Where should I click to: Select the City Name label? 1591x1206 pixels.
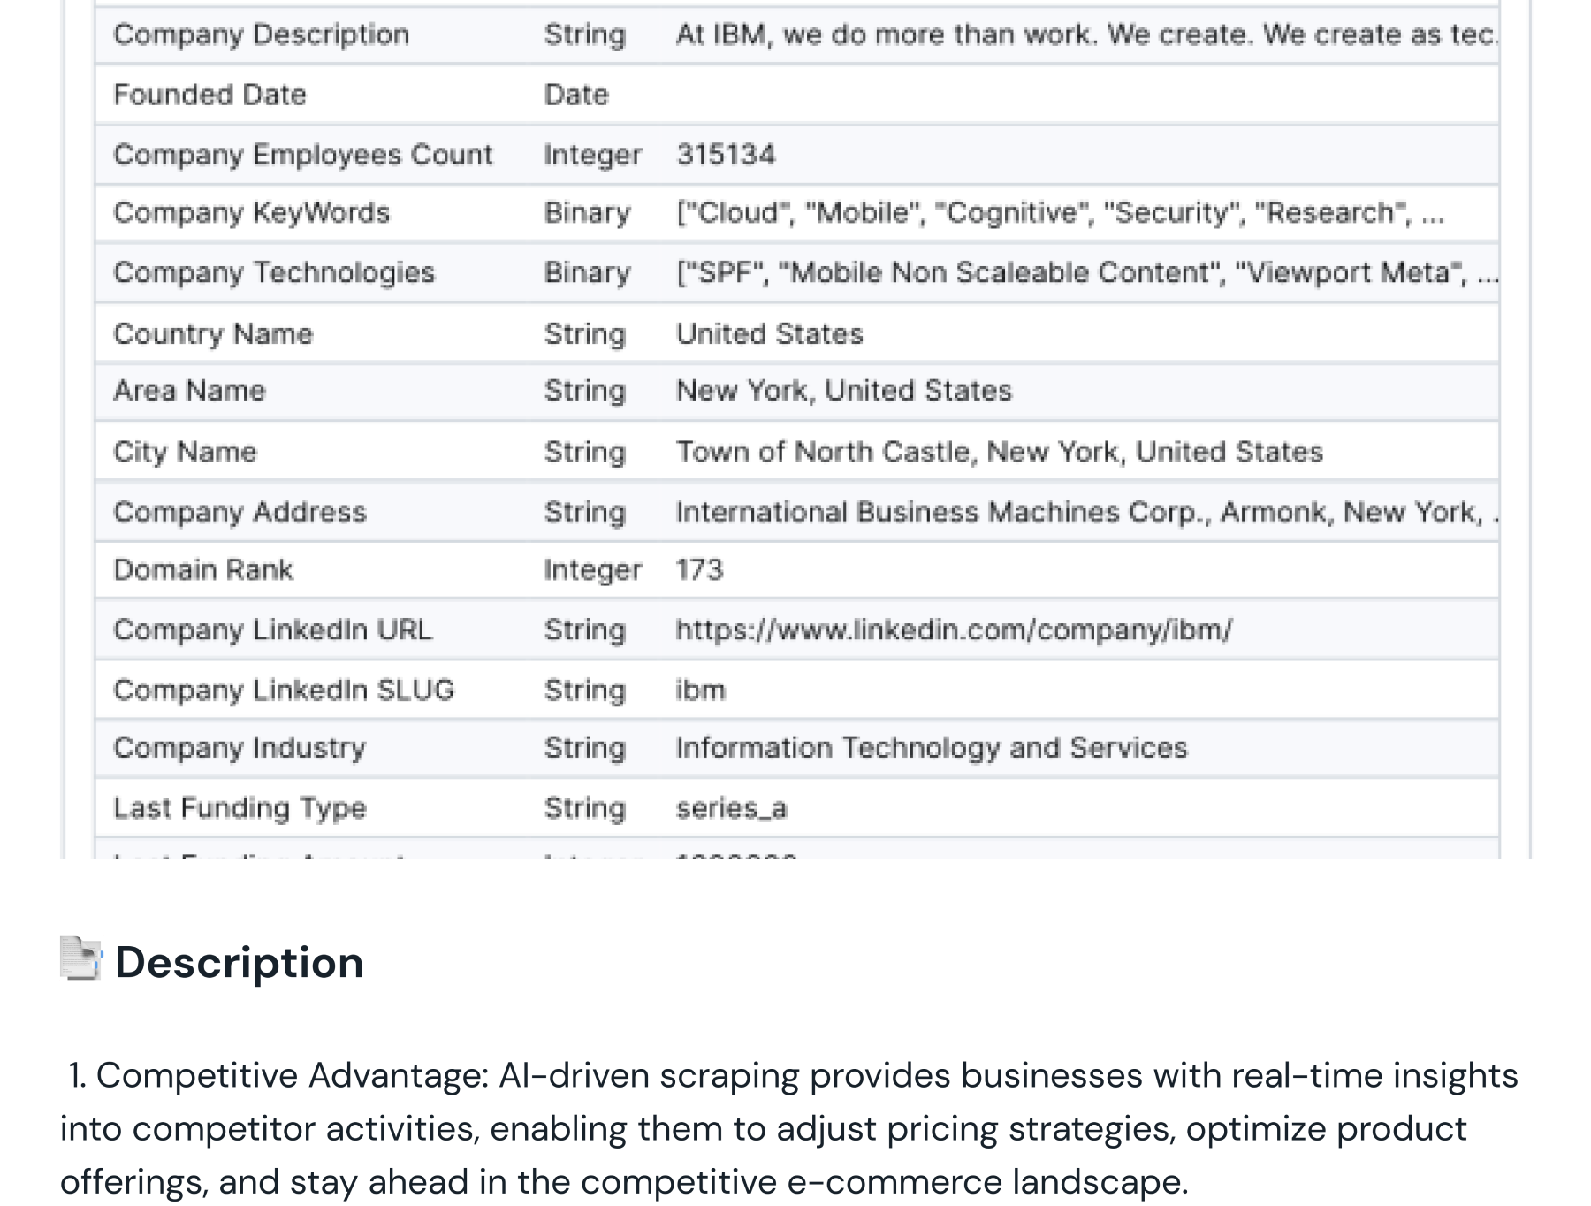coord(185,452)
